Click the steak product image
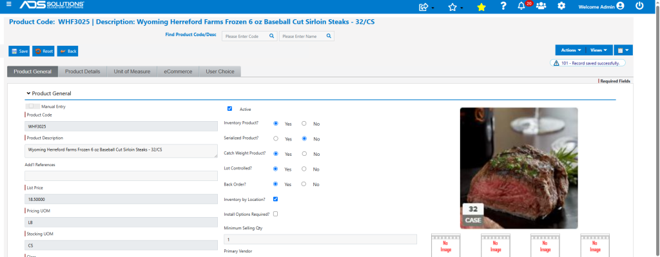Screen dimensions: 660x257 tap(519, 168)
